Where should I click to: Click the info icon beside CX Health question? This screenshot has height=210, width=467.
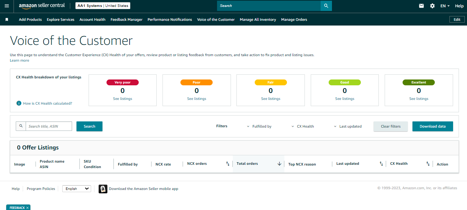click(x=19, y=103)
